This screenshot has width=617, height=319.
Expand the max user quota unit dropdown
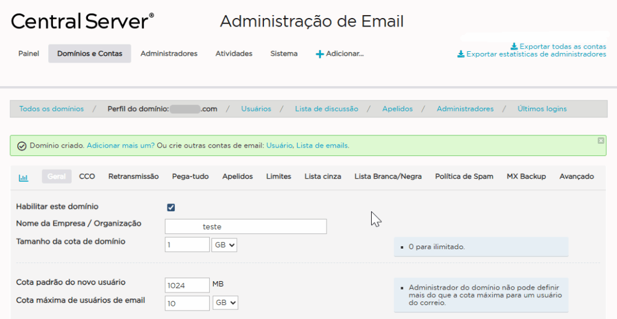225,303
